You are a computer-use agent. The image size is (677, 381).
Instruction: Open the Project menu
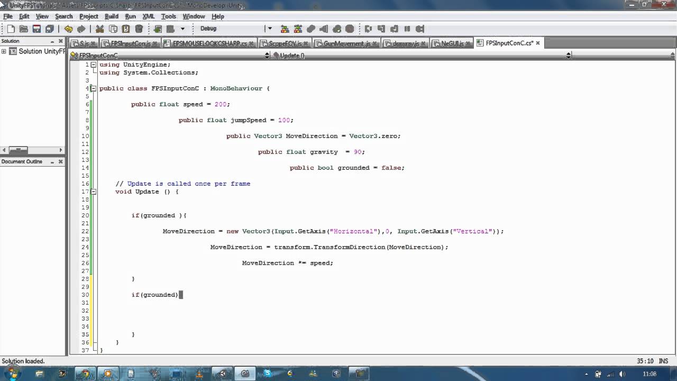89,16
